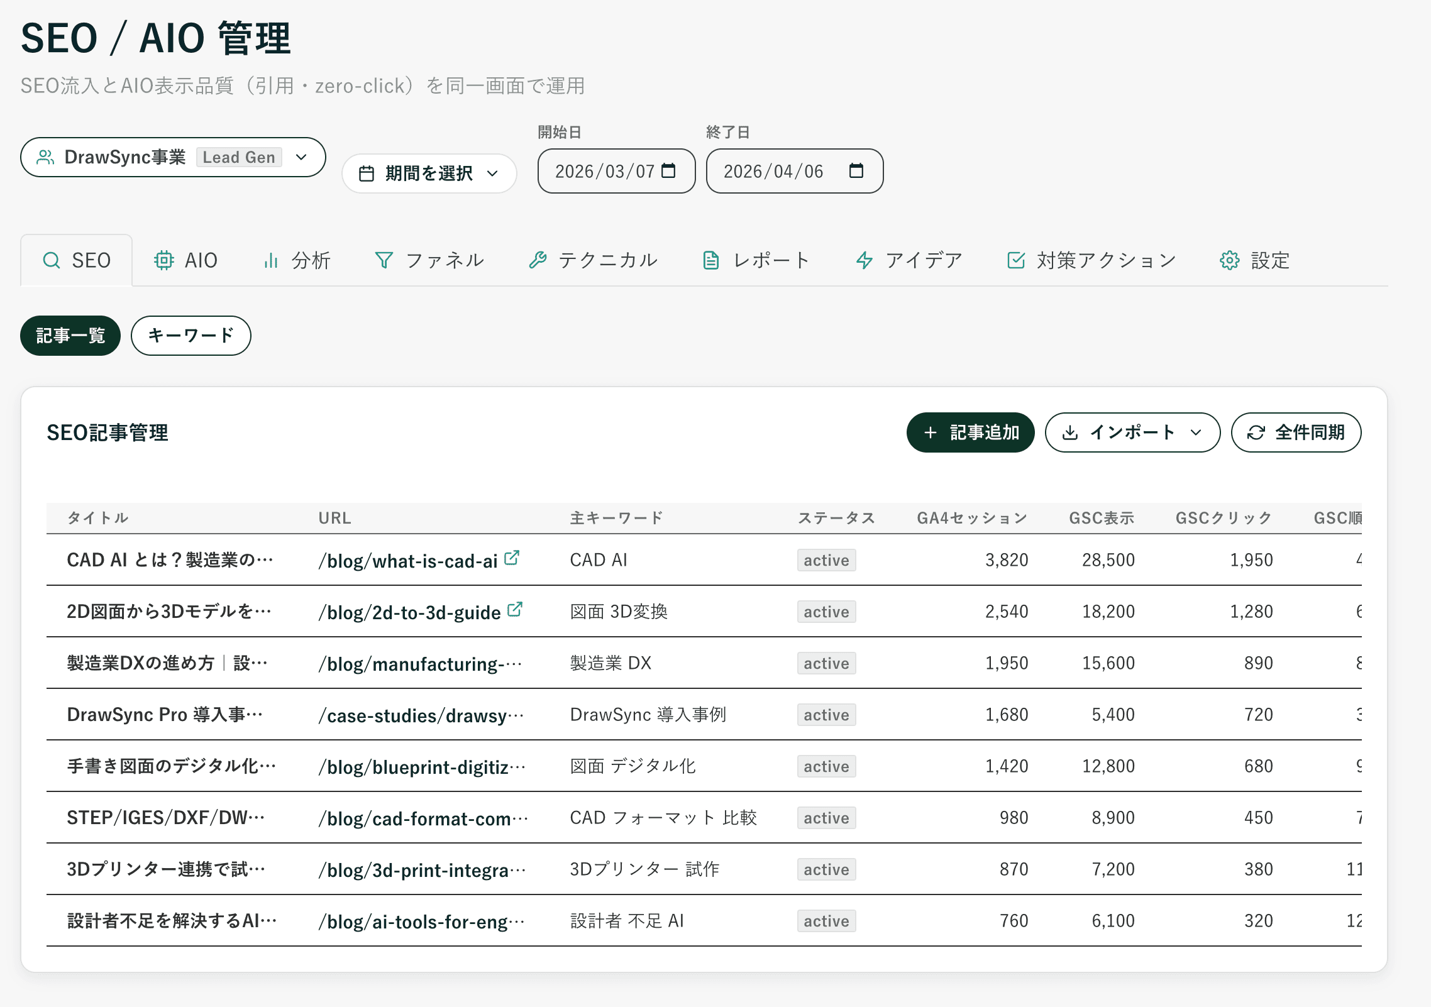Viewport: 1431px width, 1007px height.
Task: Click the 記事追加 button
Action: pos(970,432)
